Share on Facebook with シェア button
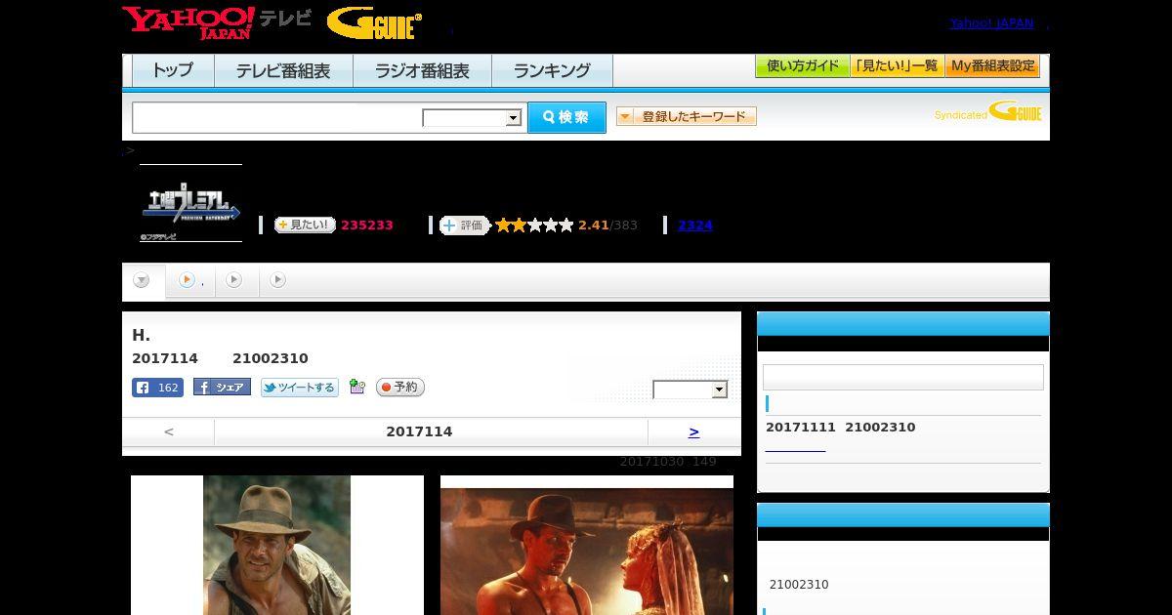Screen dimensions: 1172x615 [x=222, y=388]
